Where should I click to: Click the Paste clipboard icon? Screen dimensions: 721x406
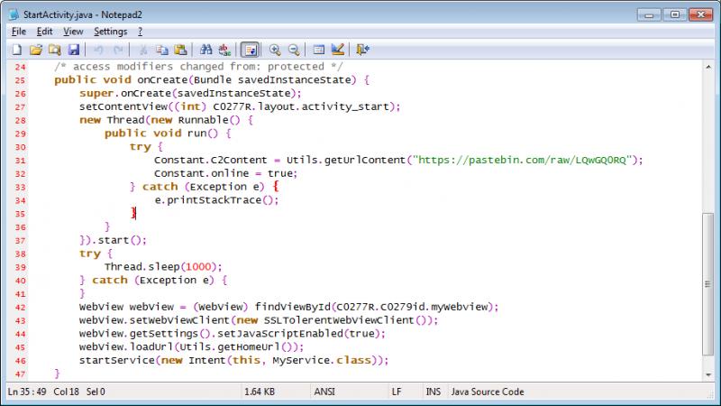(180, 50)
